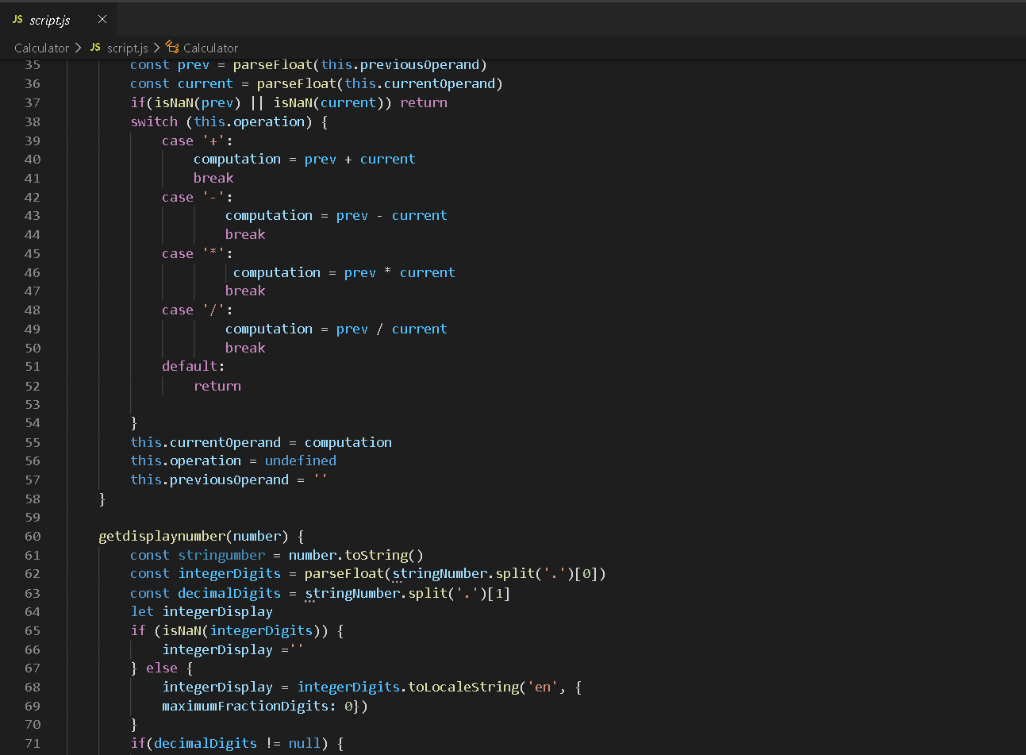This screenshot has width=1026, height=755.
Task: Close the script.js editor tab
Action: click(102, 19)
